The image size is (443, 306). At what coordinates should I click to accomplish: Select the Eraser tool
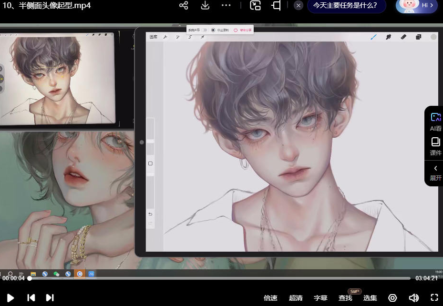point(403,37)
